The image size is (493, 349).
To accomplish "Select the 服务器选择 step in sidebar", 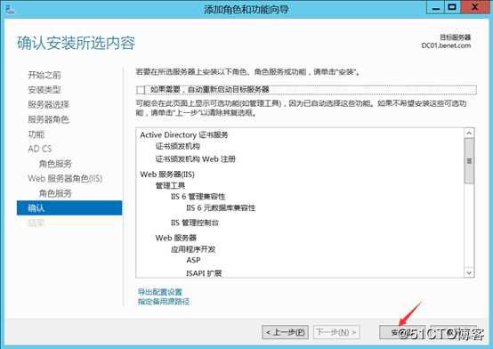I will 48,104.
